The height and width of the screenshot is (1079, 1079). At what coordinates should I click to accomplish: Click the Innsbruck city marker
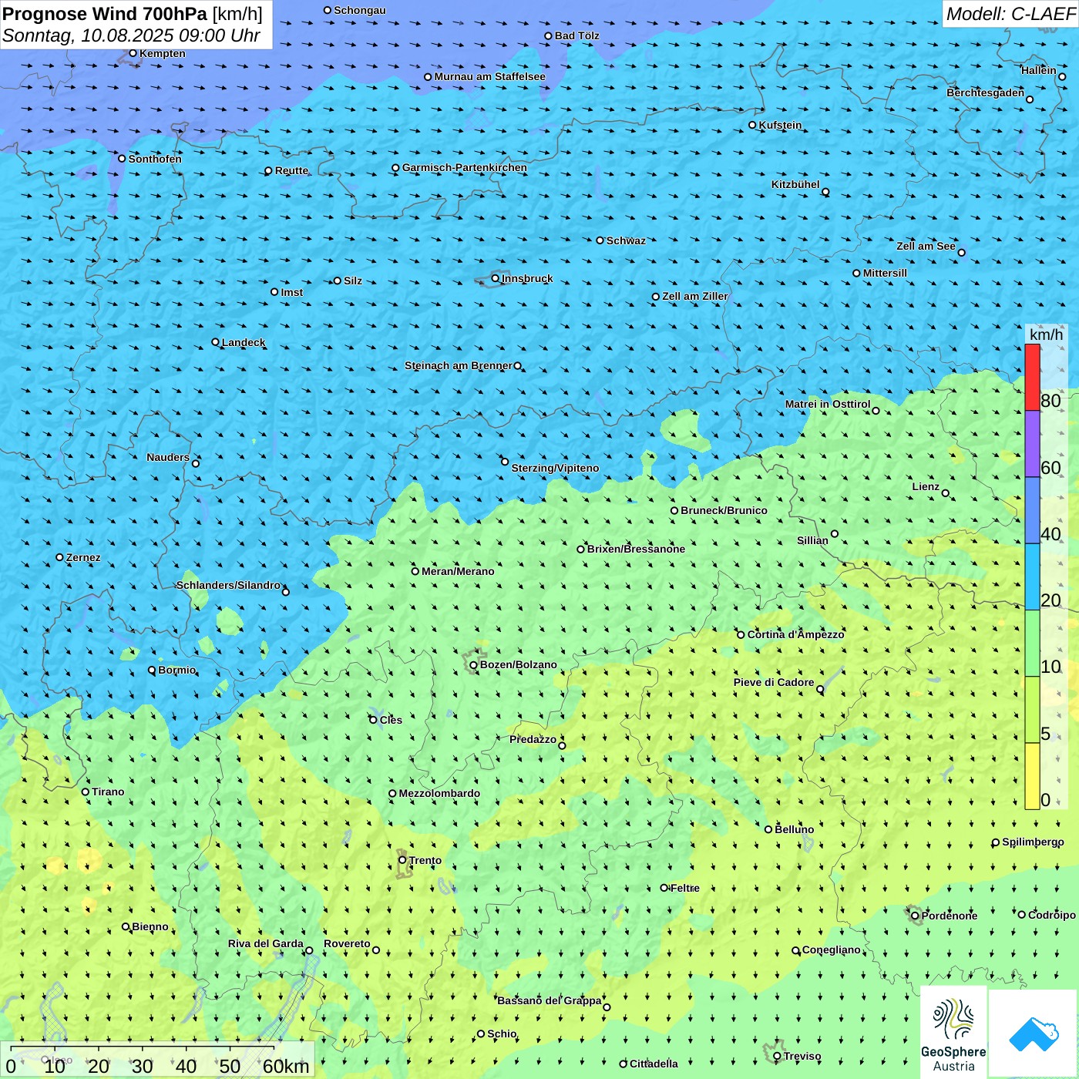[496, 278]
